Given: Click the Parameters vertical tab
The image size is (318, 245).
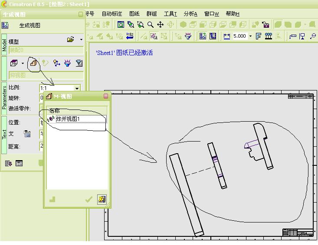Looking at the screenshot, I should [x=4, y=98].
